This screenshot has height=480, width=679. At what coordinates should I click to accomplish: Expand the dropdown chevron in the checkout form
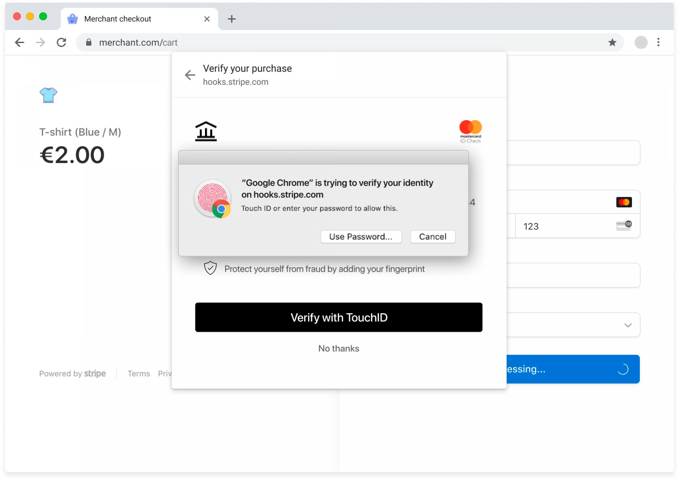tap(628, 325)
